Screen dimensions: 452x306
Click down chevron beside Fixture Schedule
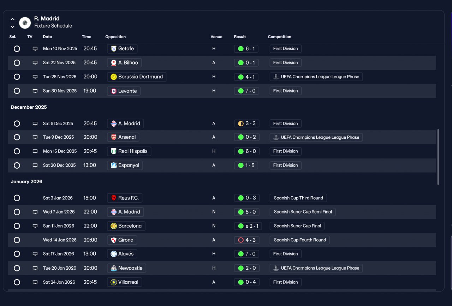coord(12,27)
